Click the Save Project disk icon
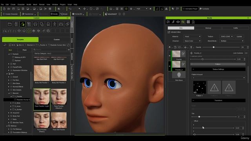The height and width of the screenshot is (141, 251). click(x=13, y=9)
